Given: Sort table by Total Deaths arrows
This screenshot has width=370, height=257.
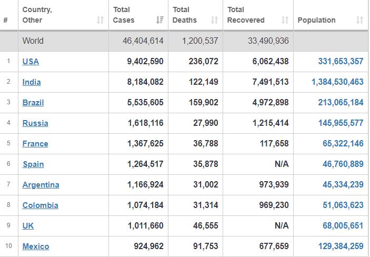Looking at the screenshot, I should [215, 20].
